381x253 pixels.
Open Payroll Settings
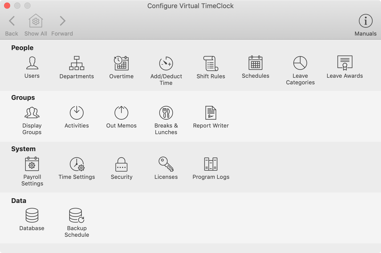32,164
